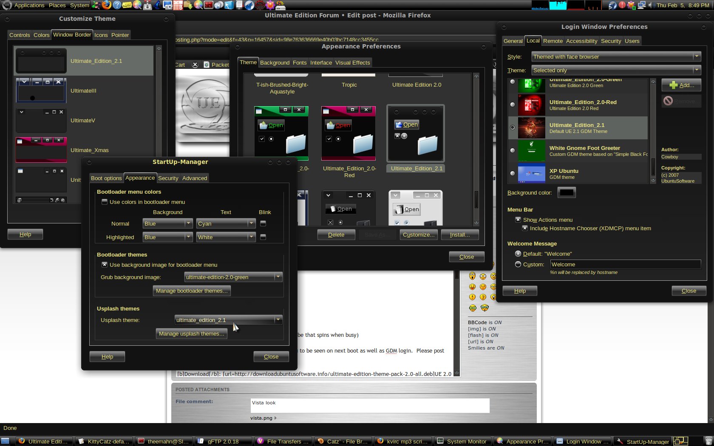Open Visual Effects tab in Appearance Preferences

352,62
